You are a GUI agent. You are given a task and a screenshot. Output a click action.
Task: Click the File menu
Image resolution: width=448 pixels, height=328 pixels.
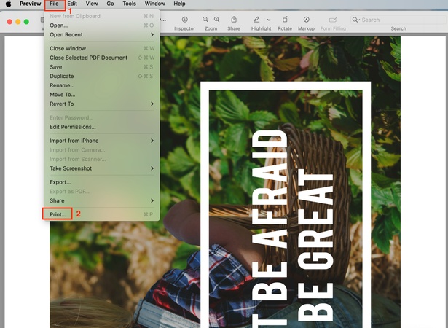point(54,4)
